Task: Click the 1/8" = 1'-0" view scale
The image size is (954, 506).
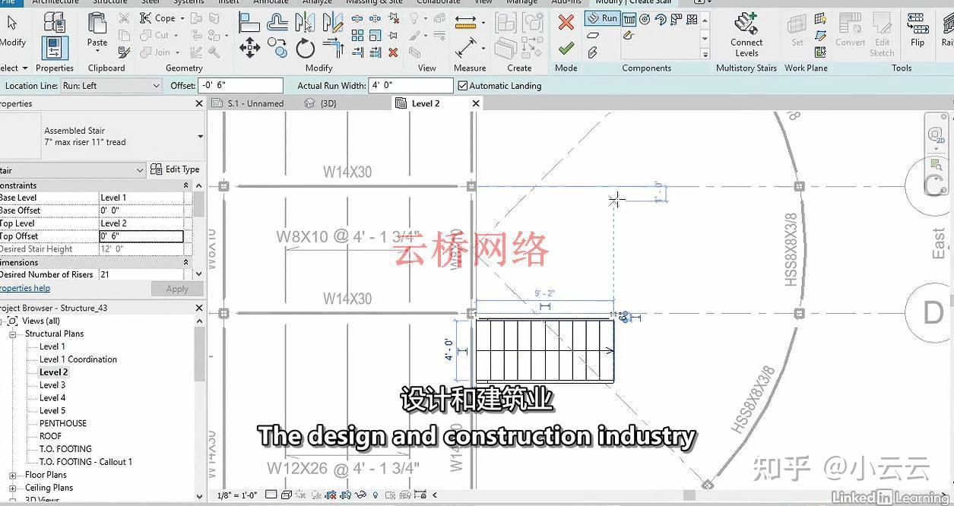Action: click(236, 495)
